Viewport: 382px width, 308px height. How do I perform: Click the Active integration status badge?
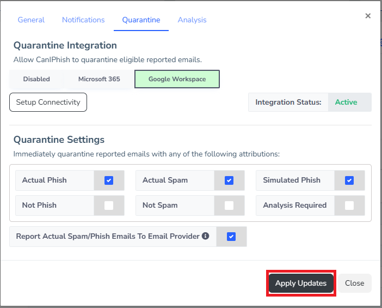(346, 102)
